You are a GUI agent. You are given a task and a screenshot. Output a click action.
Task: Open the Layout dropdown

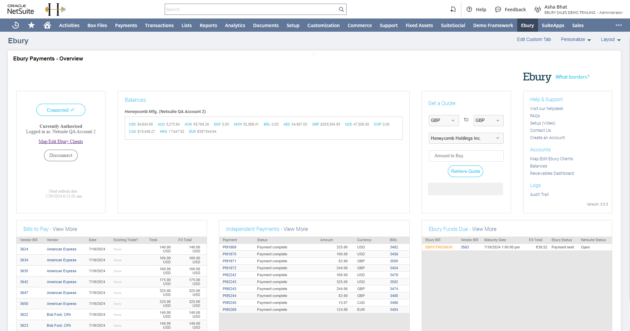(x=610, y=40)
